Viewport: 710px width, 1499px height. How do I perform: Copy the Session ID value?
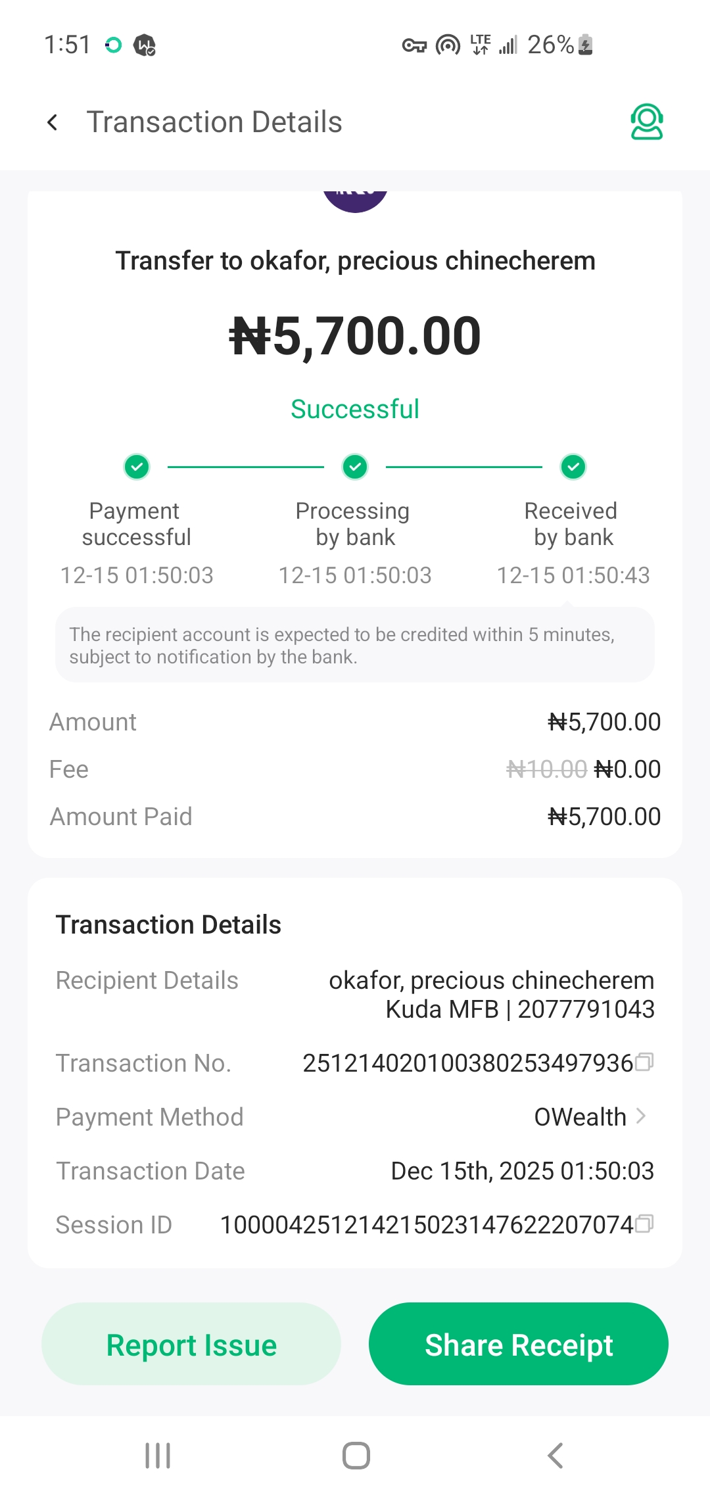(645, 1224)
